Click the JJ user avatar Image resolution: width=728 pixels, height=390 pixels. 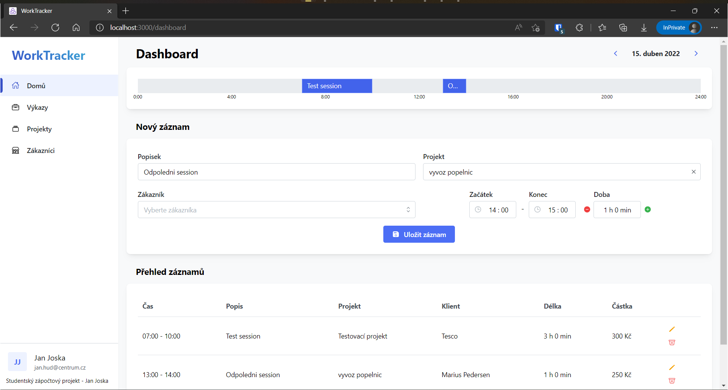pos(17,362)
